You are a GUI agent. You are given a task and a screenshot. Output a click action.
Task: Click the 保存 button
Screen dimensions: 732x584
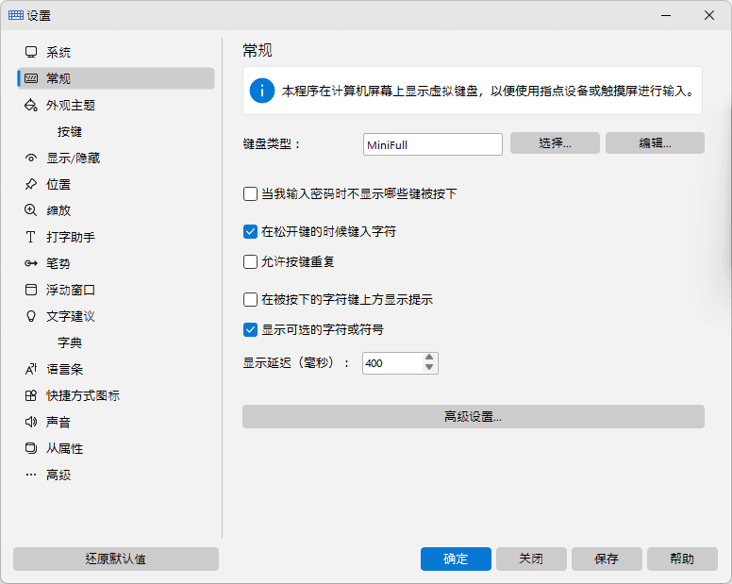coord(607,559)
